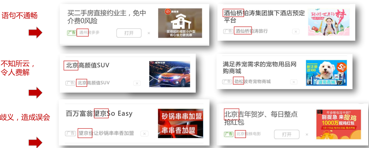Open the 砂锅串串加盟 red banner image
Viewport: 369px width, 148px height.
tap(180, 123)
